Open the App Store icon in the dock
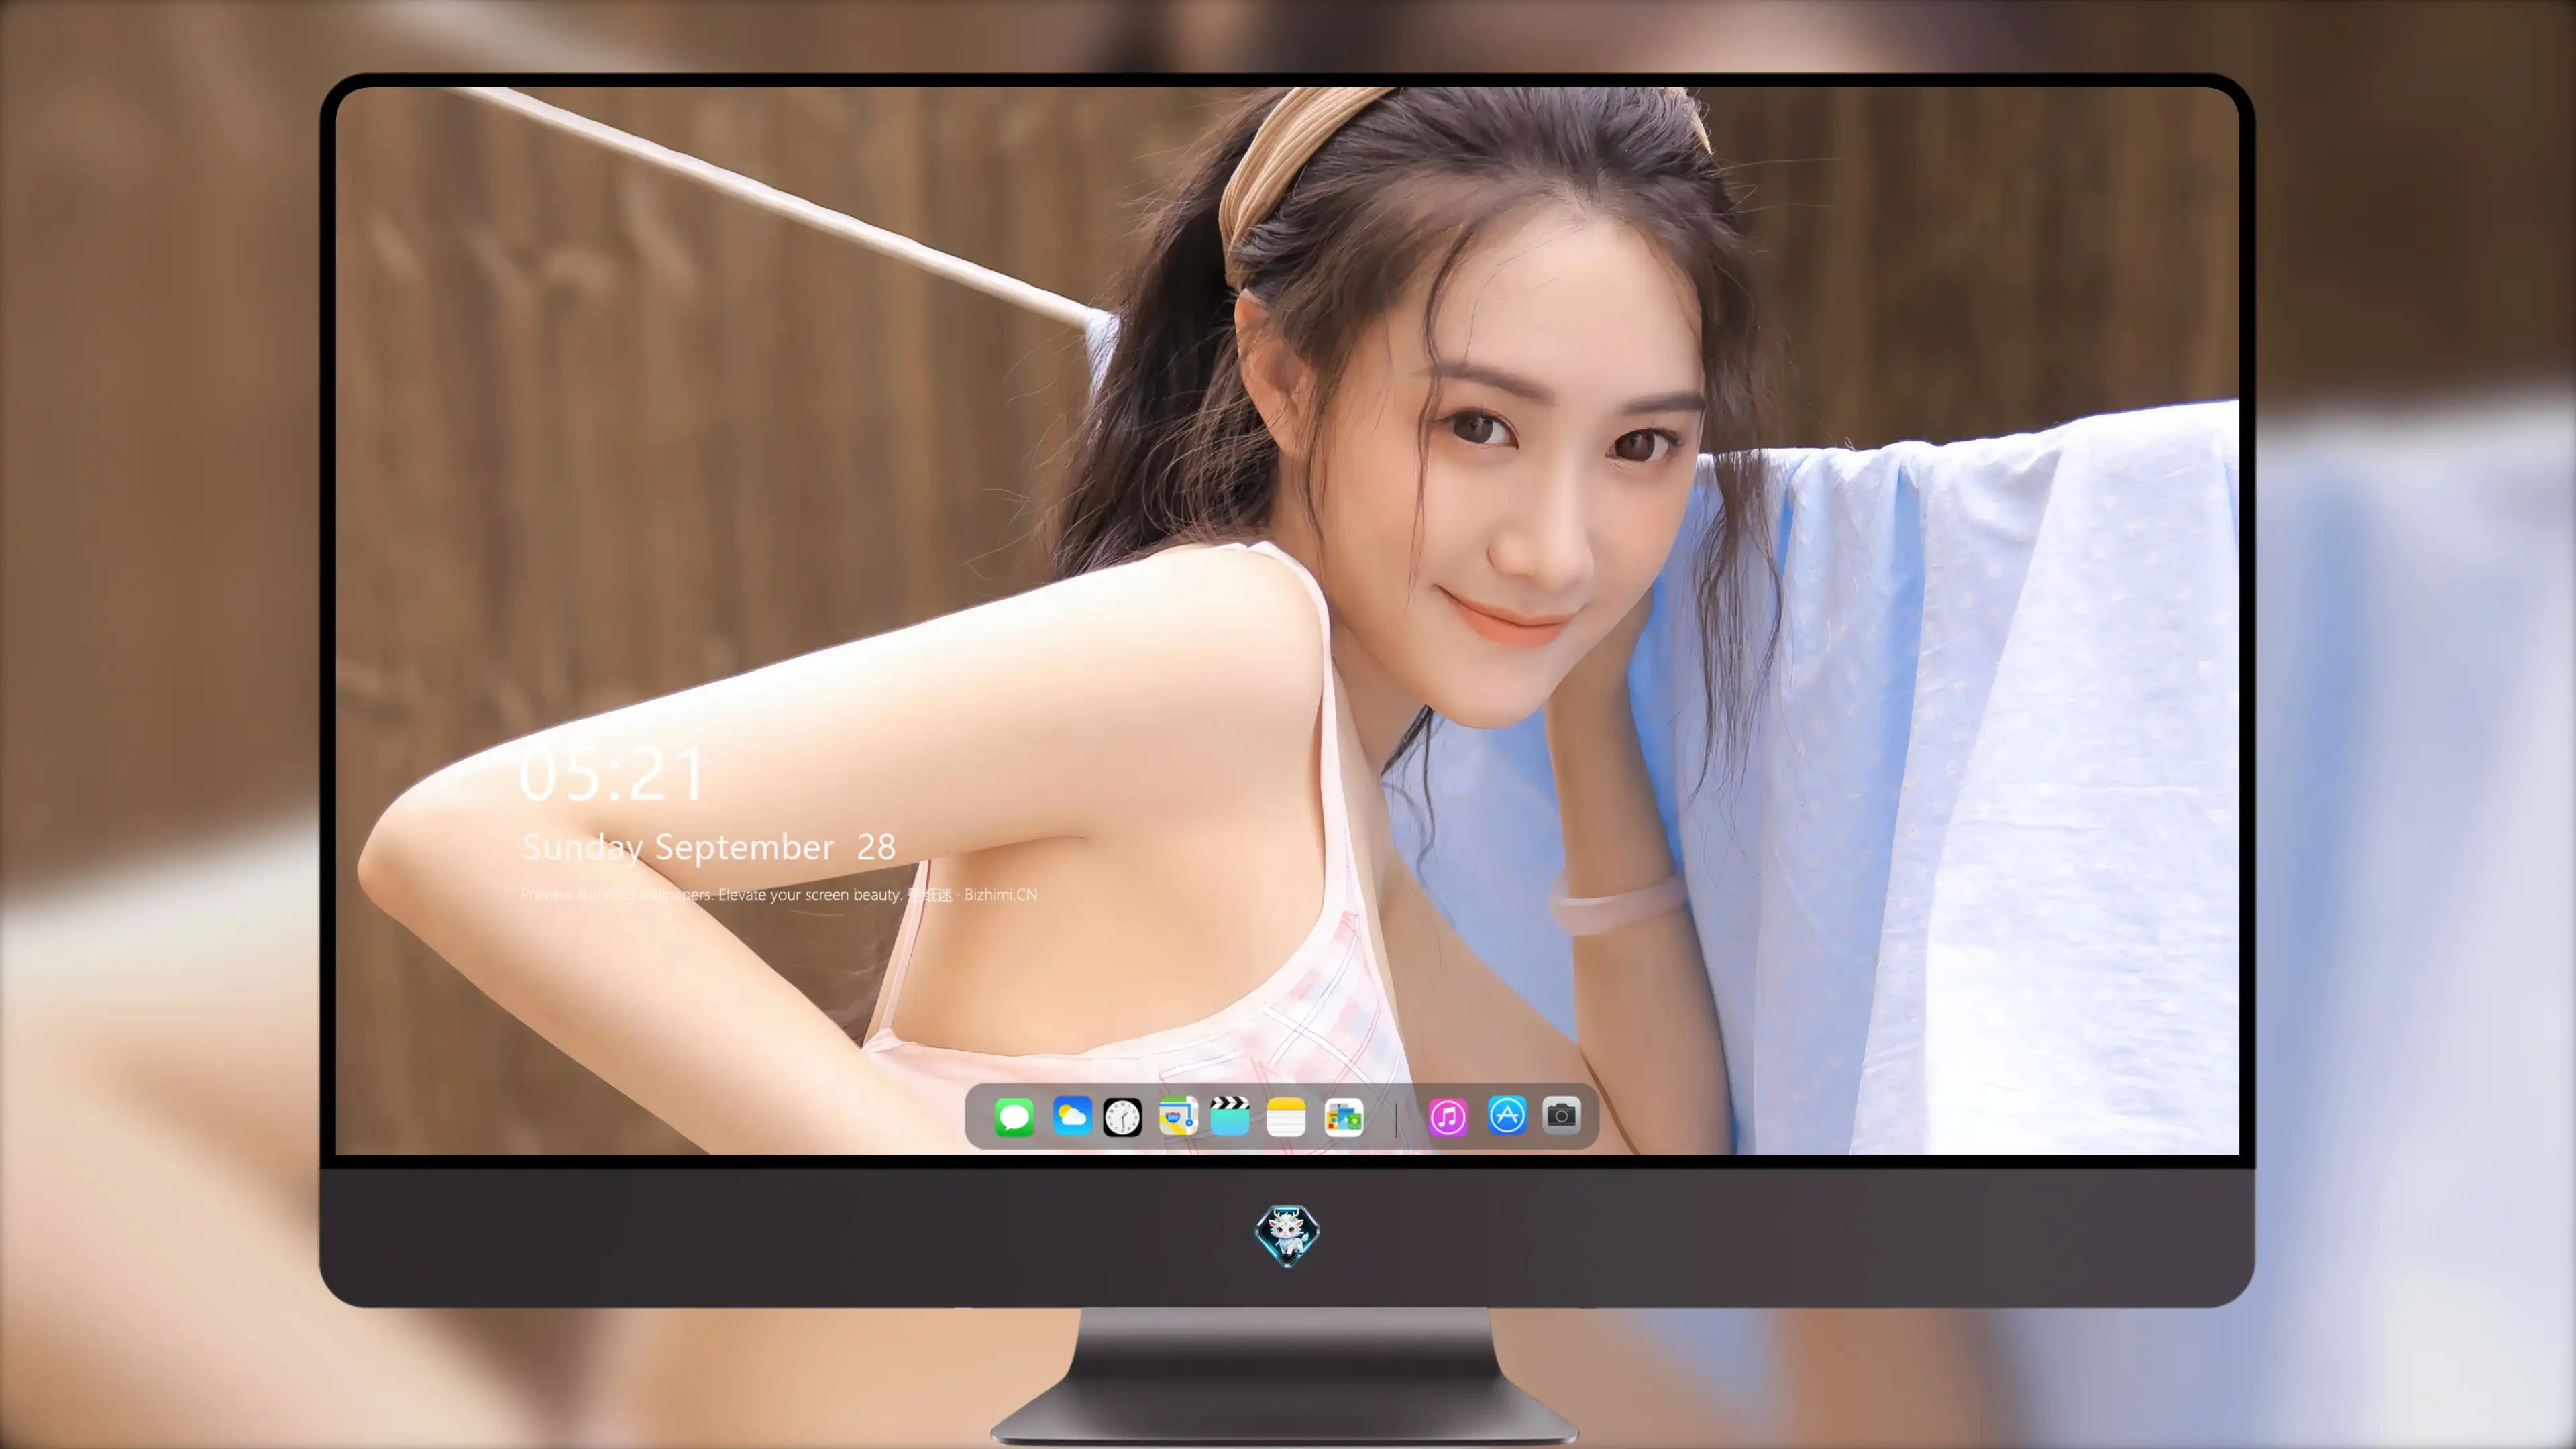Viewport: 2576px width, 1449px height. 1507,1115
